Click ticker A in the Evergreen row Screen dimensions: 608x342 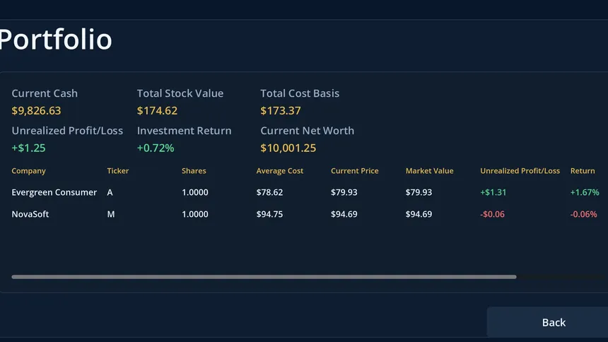click(110, 192)
